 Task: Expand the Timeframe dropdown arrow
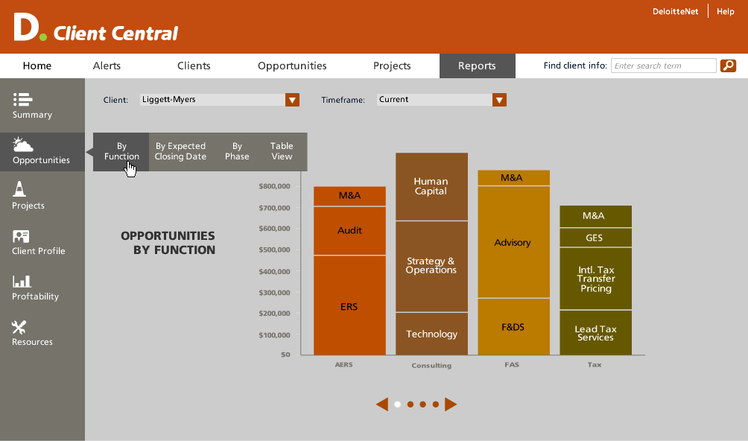coord(499,100)
